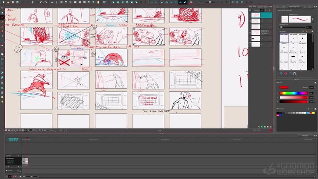Viewport: 318px width, 179px height.
Task: Click the delete X icon in top toolbar
Action: [37, 2]
